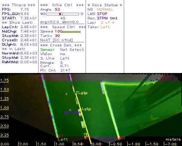
Task: Click the lower blue cross on the left line
Action: click(52, 117)
